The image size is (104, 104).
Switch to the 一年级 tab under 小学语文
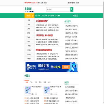point(27,82)
